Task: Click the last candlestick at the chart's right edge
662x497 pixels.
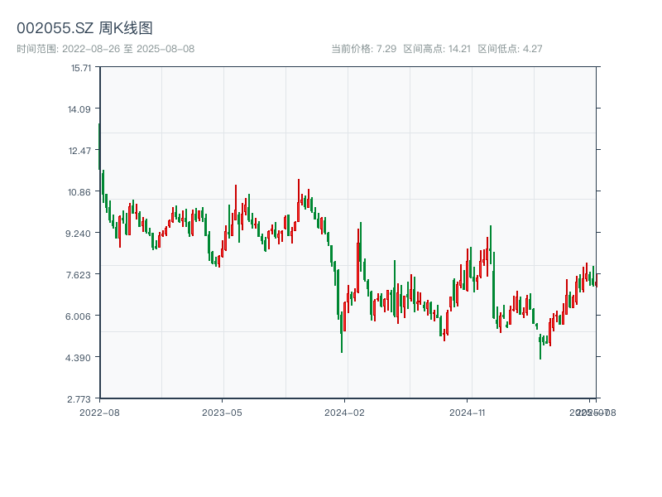Action: [596, 280]
